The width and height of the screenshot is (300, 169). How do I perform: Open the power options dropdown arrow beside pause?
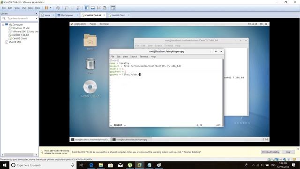[x=51, y=8]
